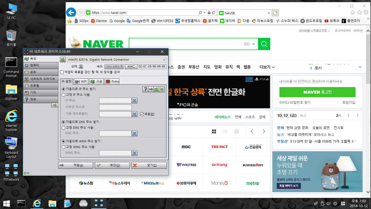Click the green export icon in IP settings toolbar
The height and width of the screenshot is (209, 371).
[x=156, y=89]
